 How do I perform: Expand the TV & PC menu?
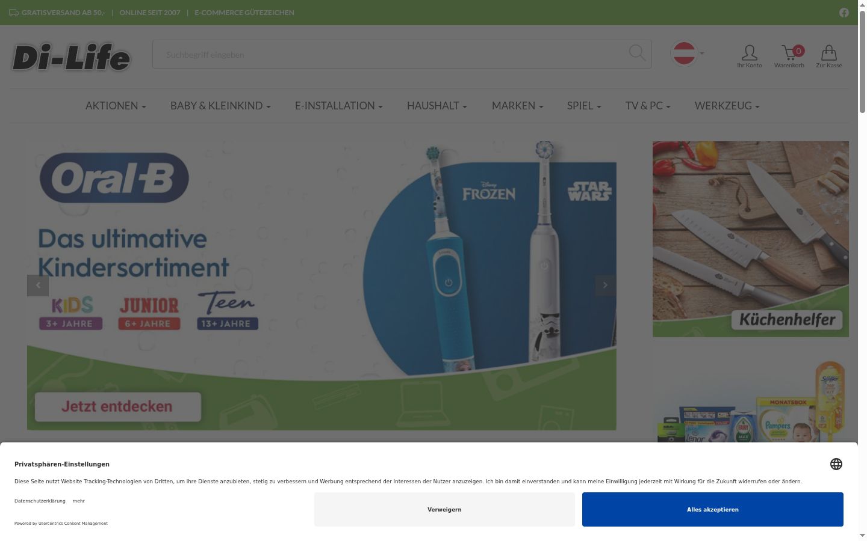click(648, 106)
